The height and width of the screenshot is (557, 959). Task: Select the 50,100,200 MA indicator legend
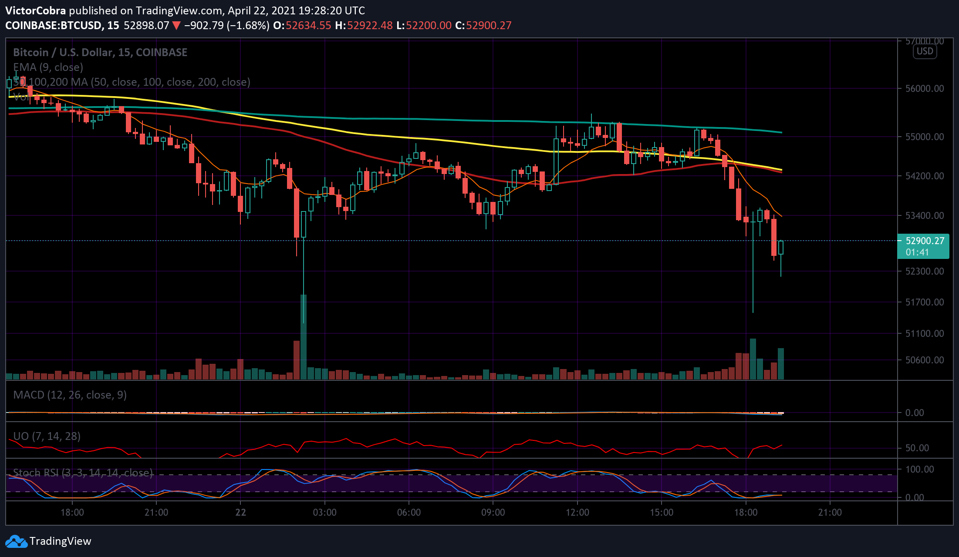point(132,82)
